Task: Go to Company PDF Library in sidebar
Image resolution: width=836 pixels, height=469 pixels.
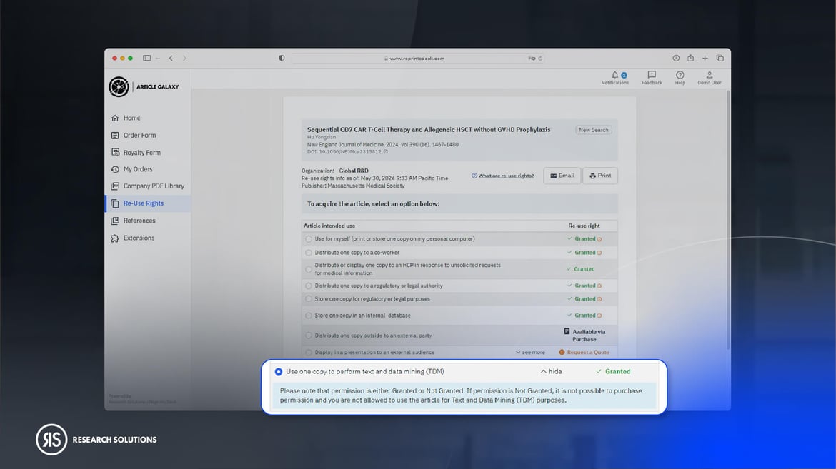Action: (x=153, y=186)
